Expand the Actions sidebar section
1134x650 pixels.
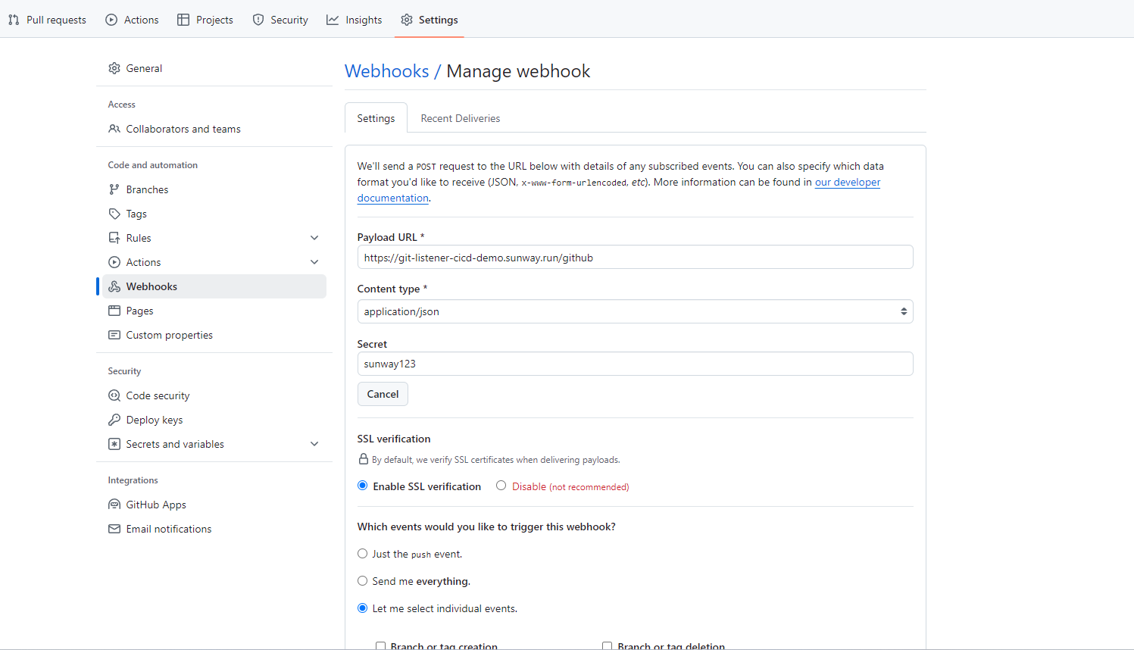click(314, 262)
